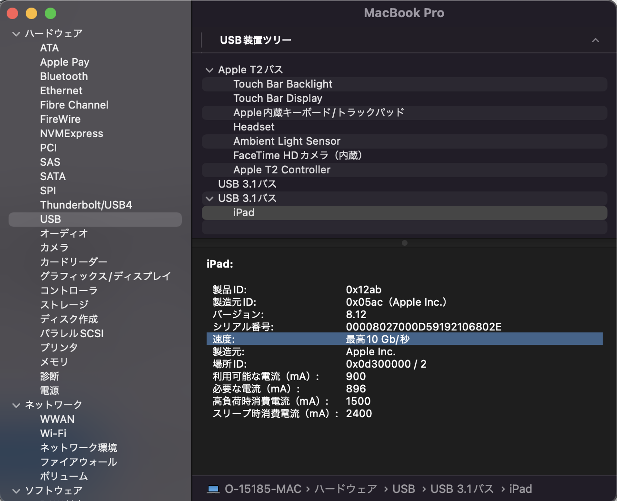Click iPad in the path bar
617x501 pixels.
point(521,489)
